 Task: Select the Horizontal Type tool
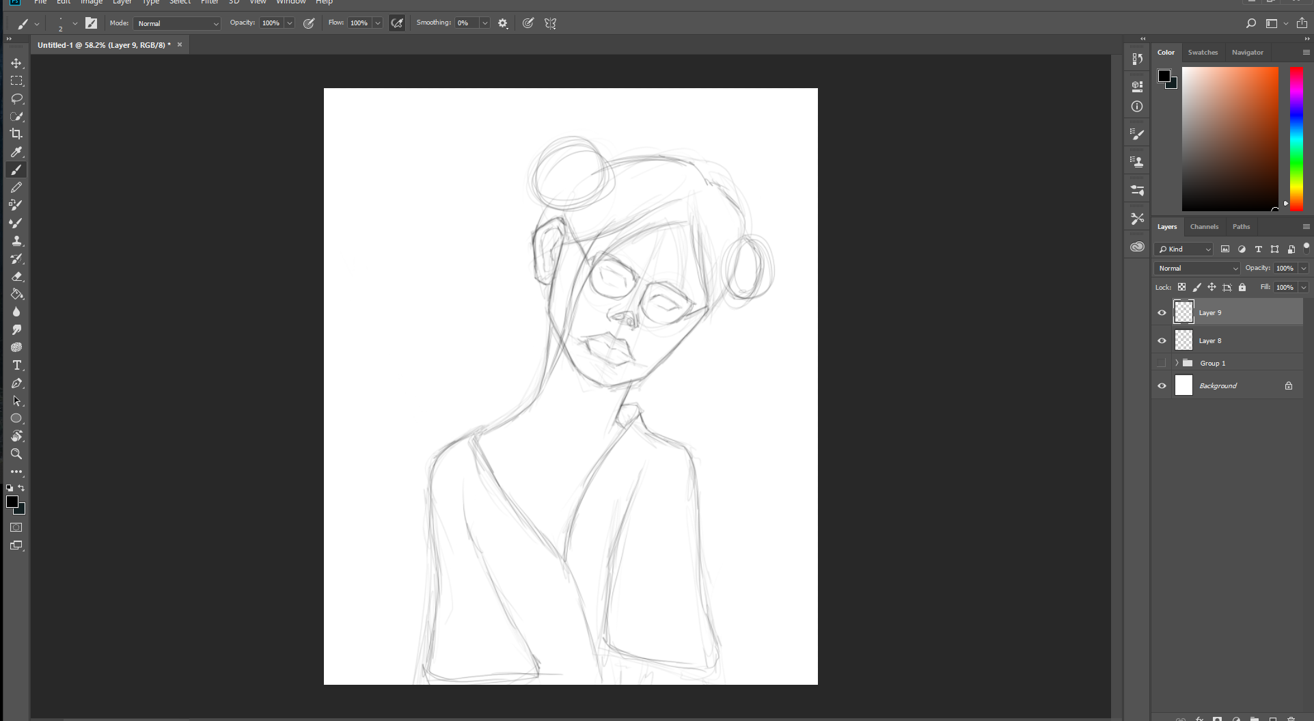(16, 366)
